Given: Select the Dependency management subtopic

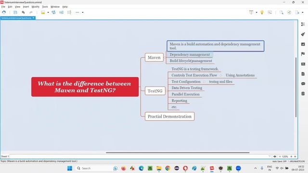Looking at the screenshot, I should 190,54.
